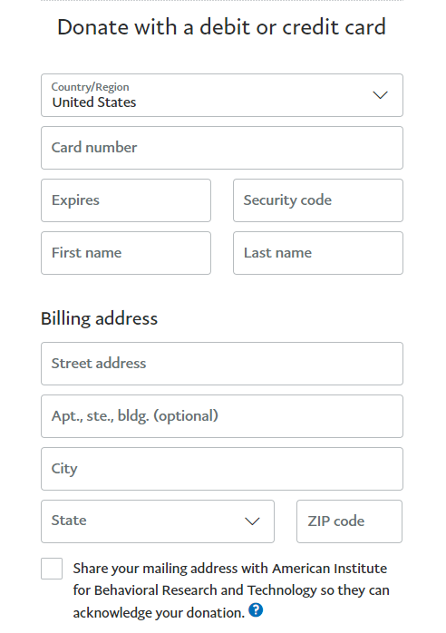Tick the share mailing address checkbox
The image size is (446, 633).
(x=52, y=569)
